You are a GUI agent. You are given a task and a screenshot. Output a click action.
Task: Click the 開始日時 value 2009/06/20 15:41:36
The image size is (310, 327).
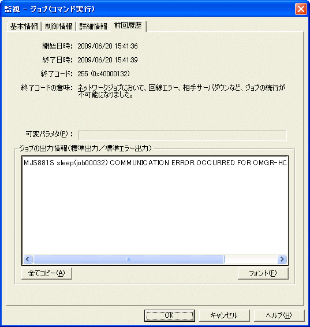(107, 46)
